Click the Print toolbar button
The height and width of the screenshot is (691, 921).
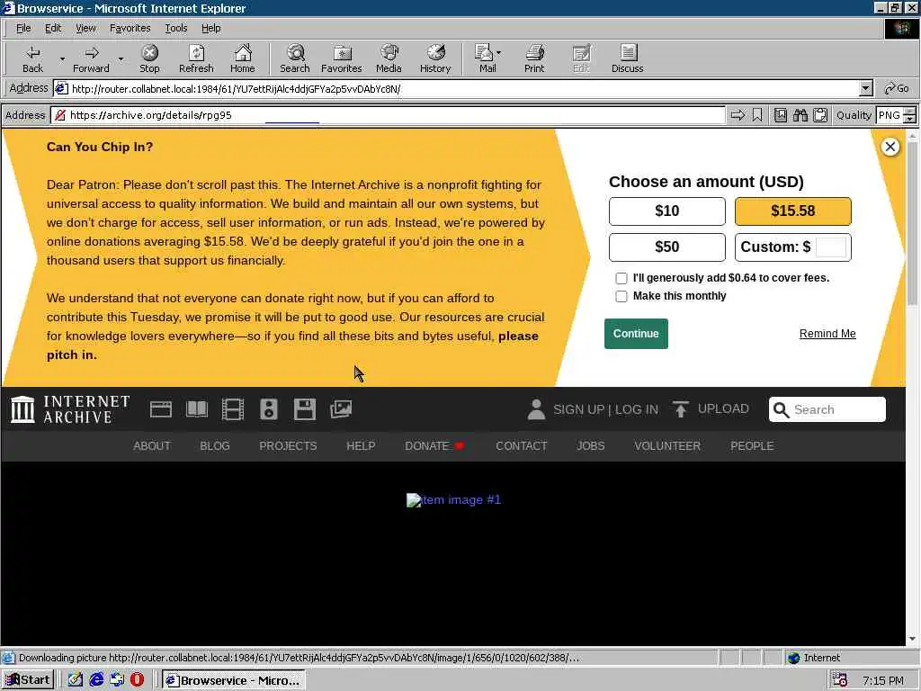click(534, 58)
